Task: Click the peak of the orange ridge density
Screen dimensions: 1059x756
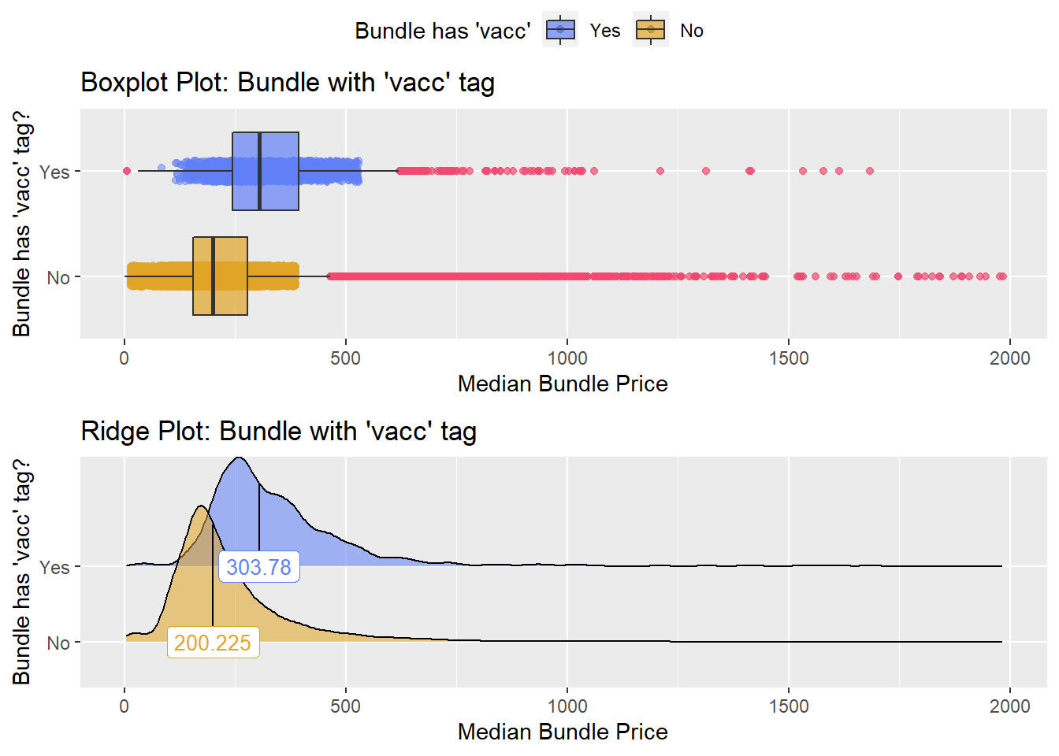Action: (202, 508)
